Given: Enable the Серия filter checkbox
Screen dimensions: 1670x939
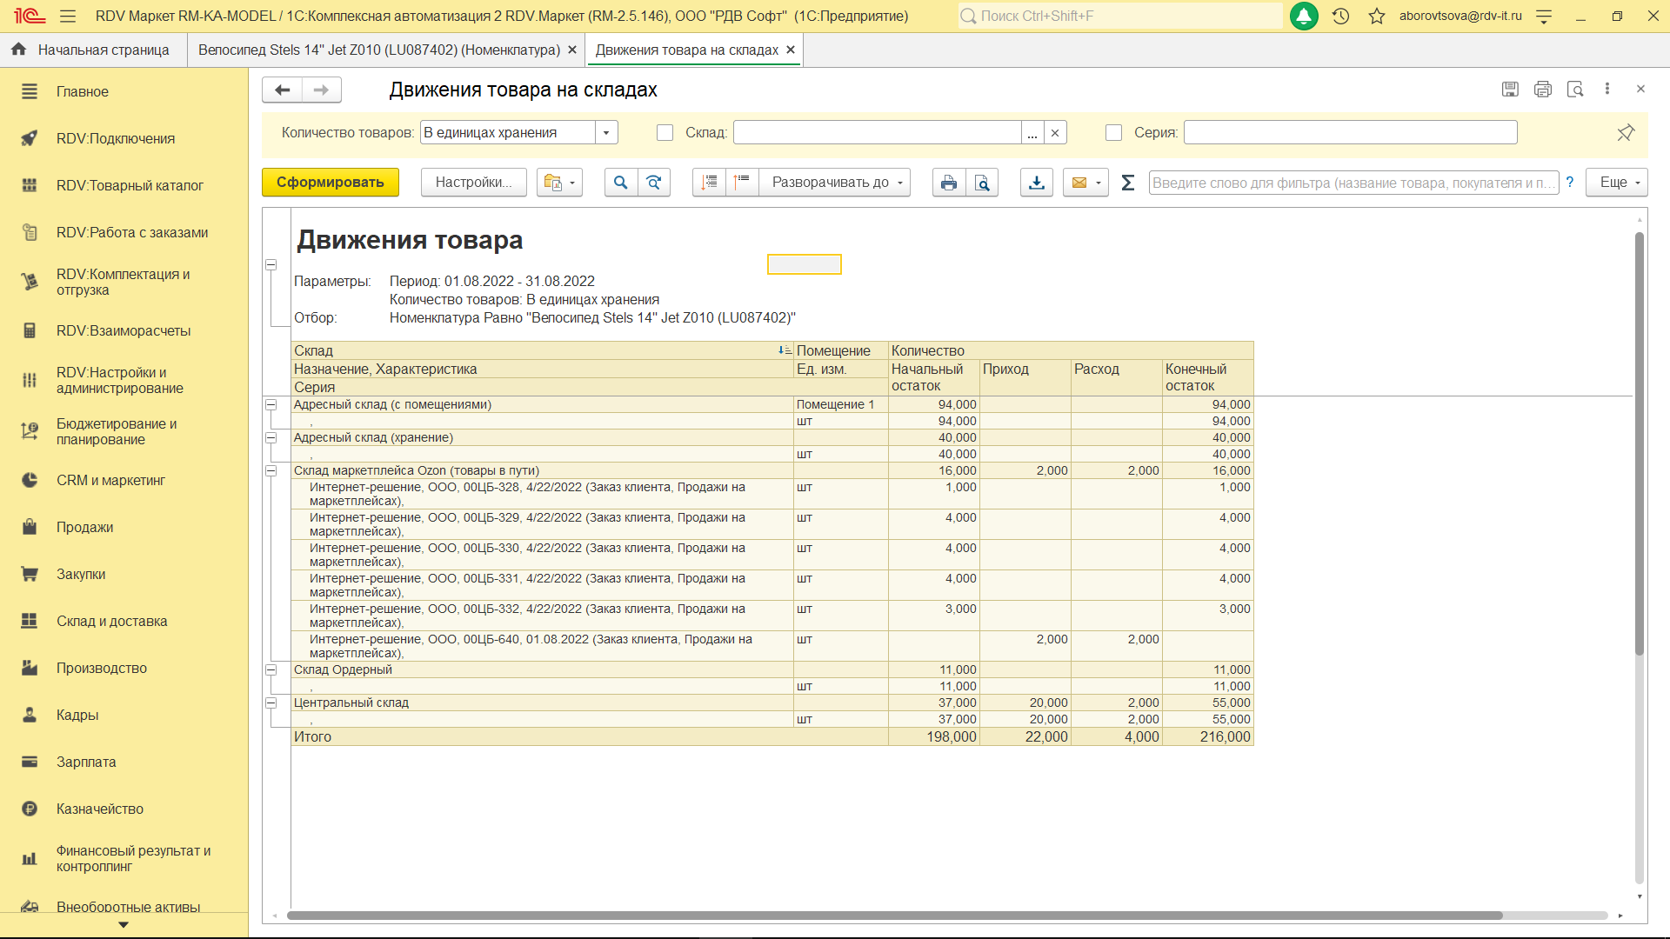Looking at the screenshot, I should [1113, 133].
